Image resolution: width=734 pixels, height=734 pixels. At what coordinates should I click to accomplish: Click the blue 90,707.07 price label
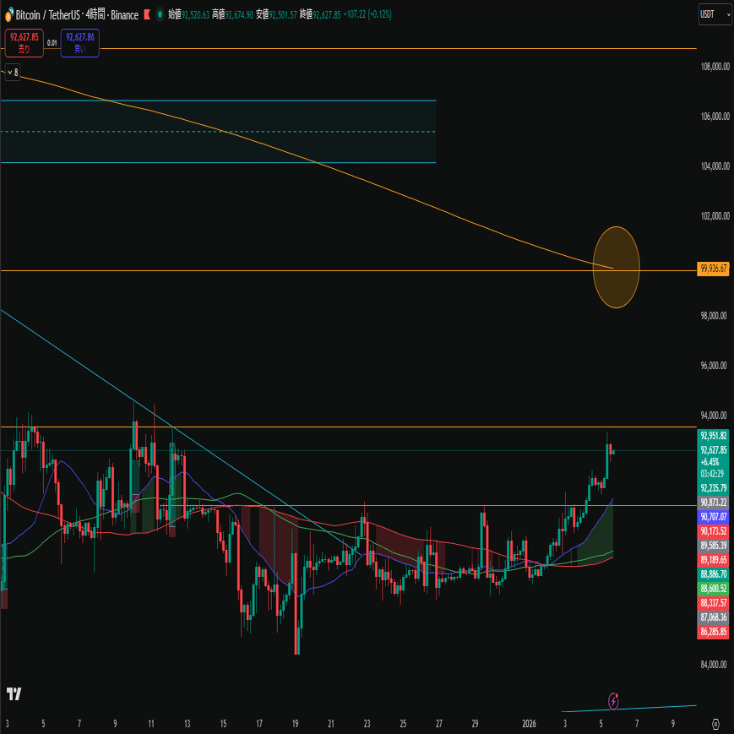[713, 517]
